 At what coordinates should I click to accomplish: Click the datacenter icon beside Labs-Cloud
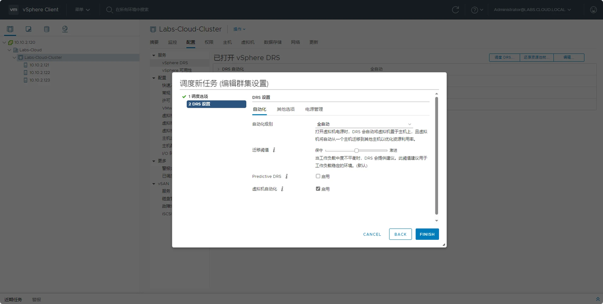point(16,50)
